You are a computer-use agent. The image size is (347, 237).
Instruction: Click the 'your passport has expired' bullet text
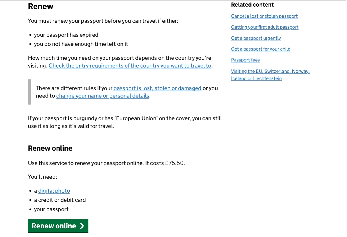(66, 35)
